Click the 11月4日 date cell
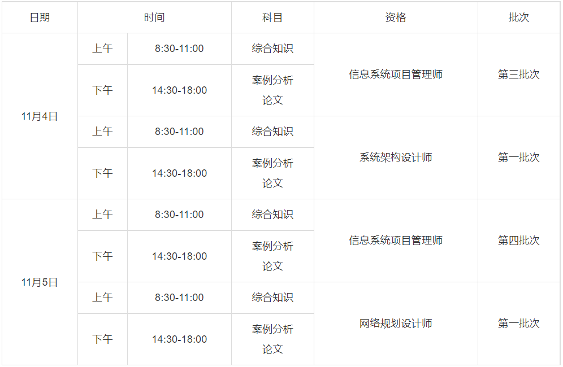 click(x=40, y=116)
